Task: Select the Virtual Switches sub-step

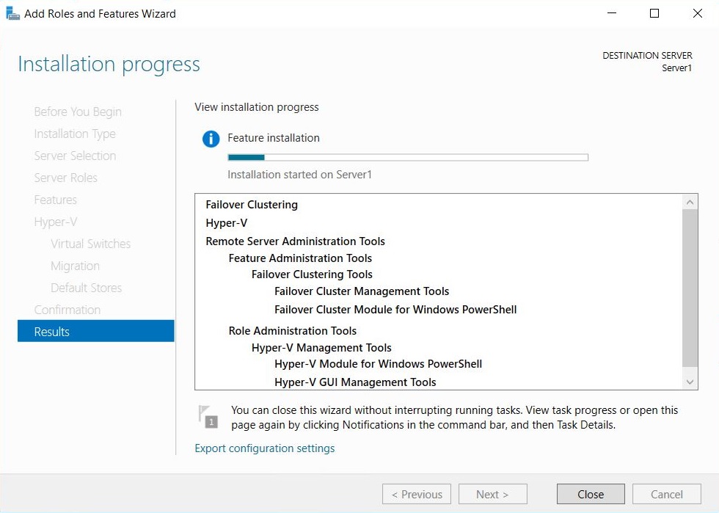Action: pyautogui.click(x=91, y=244)
